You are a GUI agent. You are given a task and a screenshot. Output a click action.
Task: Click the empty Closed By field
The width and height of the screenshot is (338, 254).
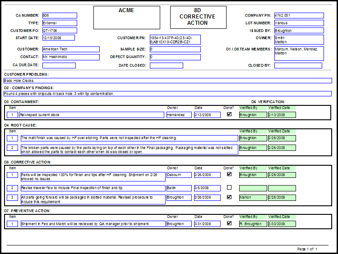point(298,65)
